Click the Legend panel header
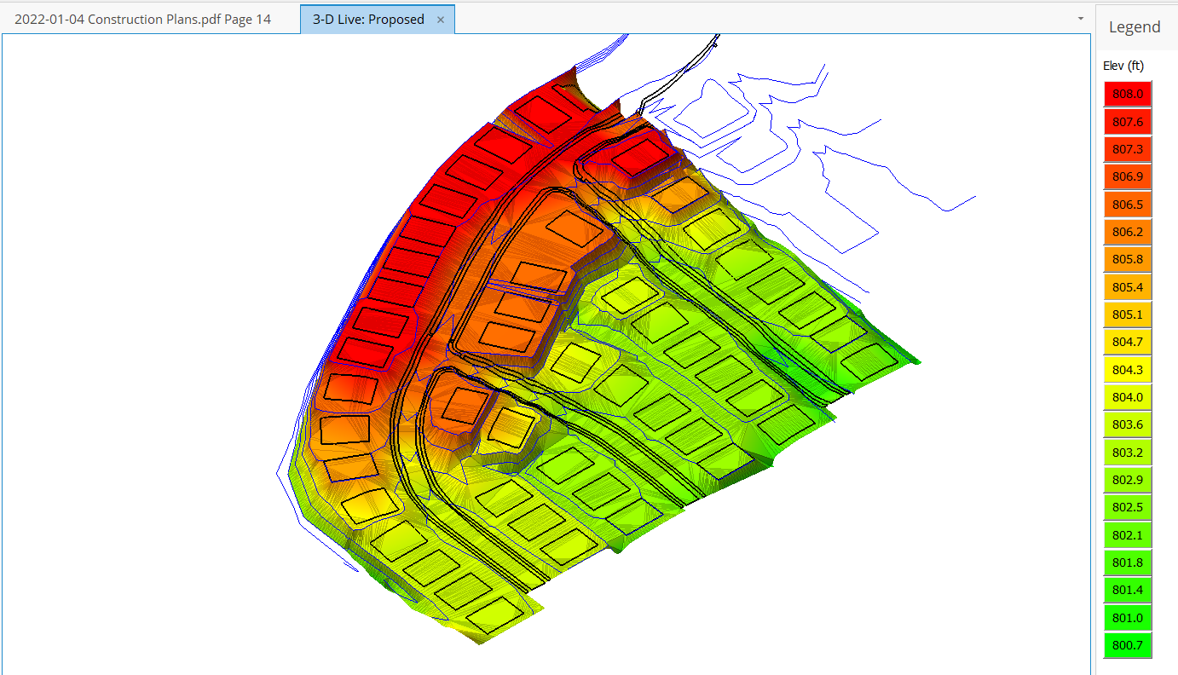The image size is (1178, 675). click(x=1134, y=27)
